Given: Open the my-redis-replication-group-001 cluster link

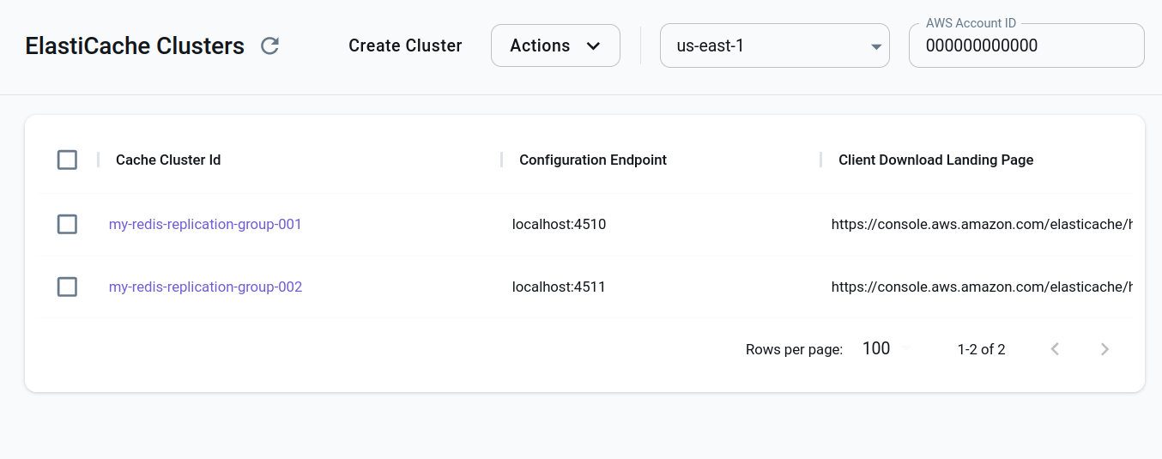Looking at the screenshot, I should point(205,224).
